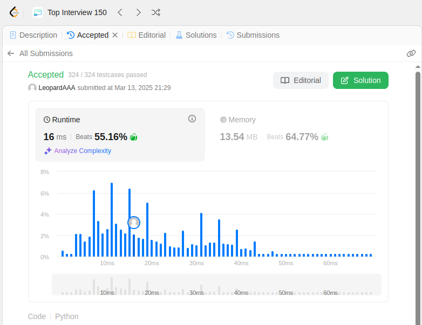Open the Editorial tab
422x325 pixels.
(x=146, y=35)
